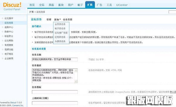Click the 管理 submenu link
This screenshot has height=107, width=176.
49,20
